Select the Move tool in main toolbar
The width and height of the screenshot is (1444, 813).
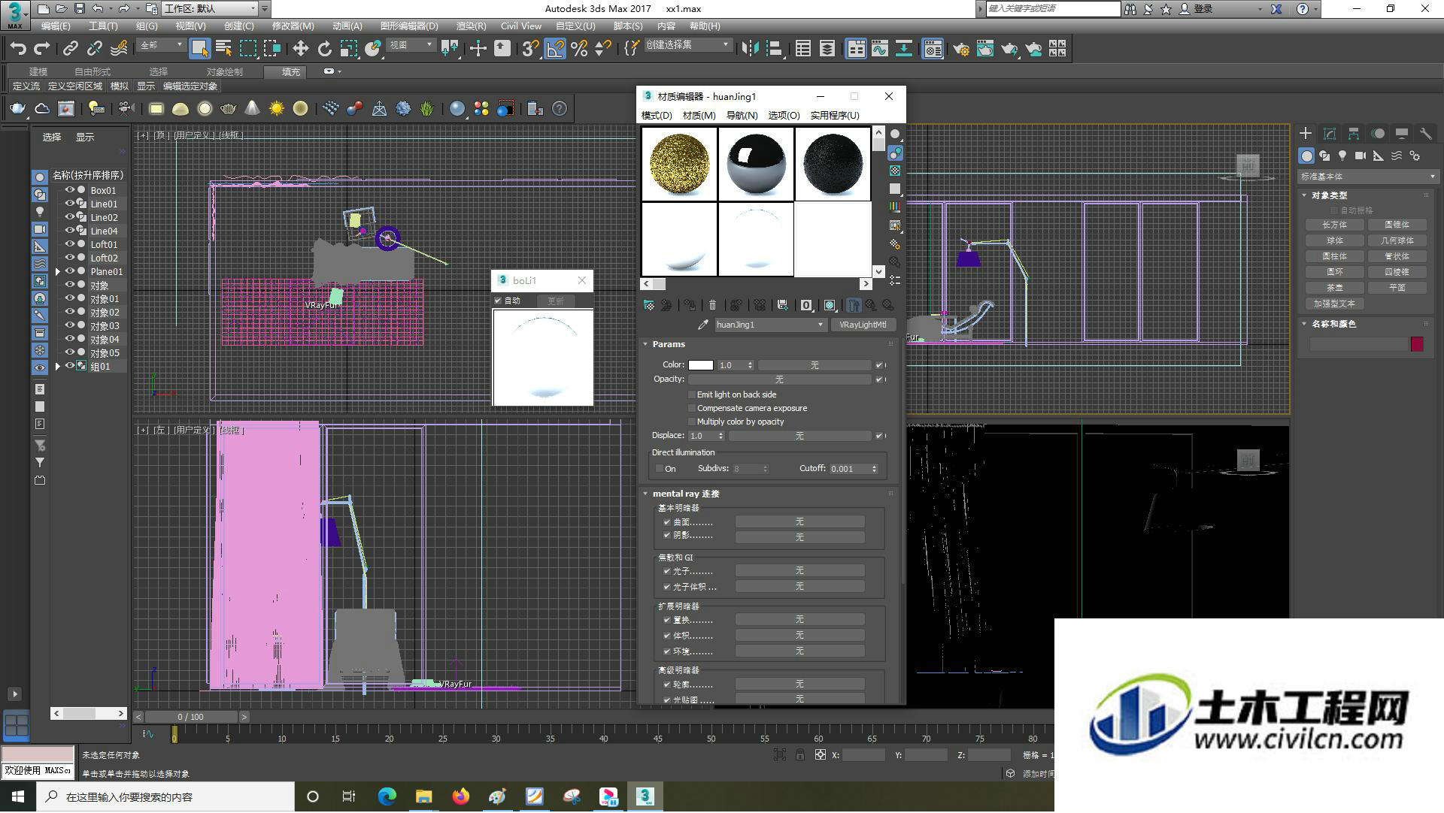pyautogui.click(x=300, y=49)
